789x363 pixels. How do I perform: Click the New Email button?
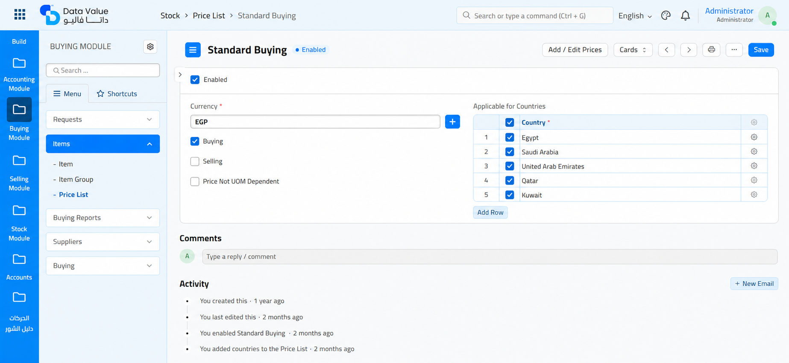(x=754, y=284)
